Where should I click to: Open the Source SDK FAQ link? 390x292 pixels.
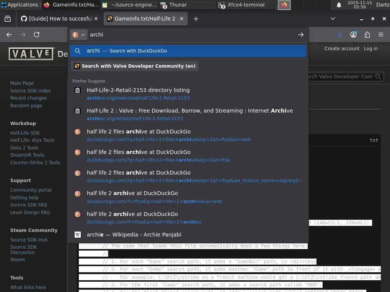tap(29, 205)
